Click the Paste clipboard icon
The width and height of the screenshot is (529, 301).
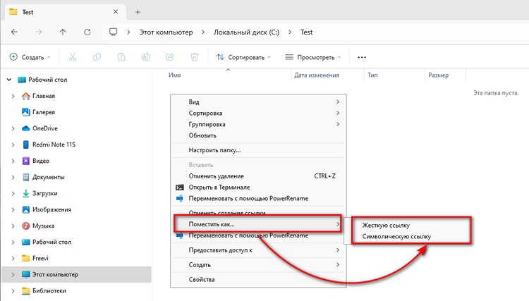pos(121,57)
